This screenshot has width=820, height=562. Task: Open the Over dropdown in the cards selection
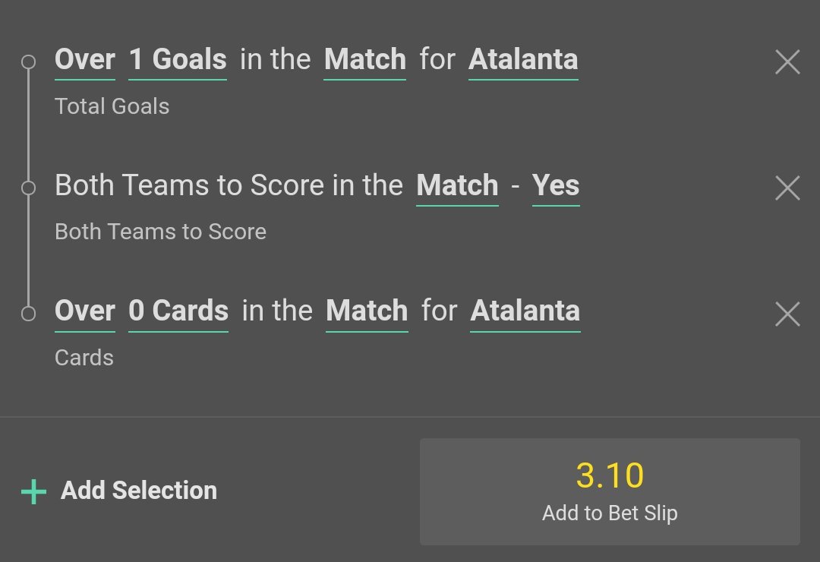point(85,311)
